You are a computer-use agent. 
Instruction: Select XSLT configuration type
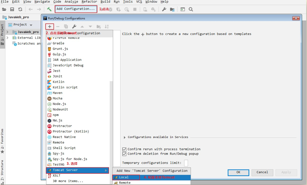78,176
